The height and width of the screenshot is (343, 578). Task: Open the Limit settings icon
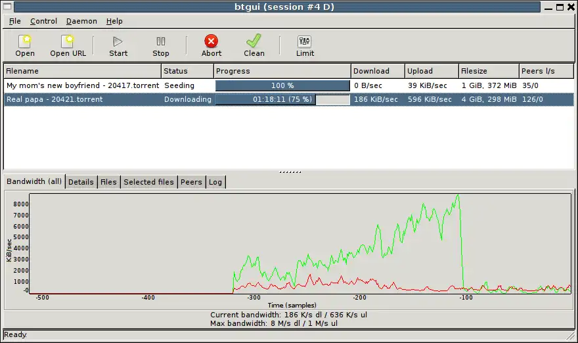tap(305, 41)
